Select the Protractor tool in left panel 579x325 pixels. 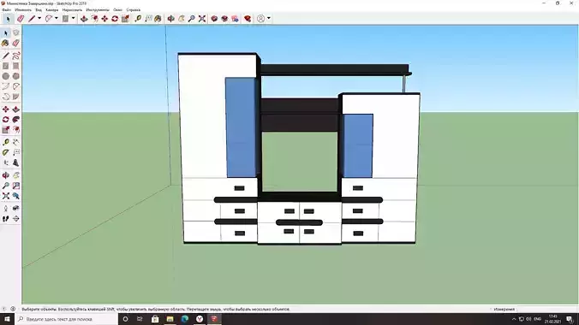(x=5, y=152)
